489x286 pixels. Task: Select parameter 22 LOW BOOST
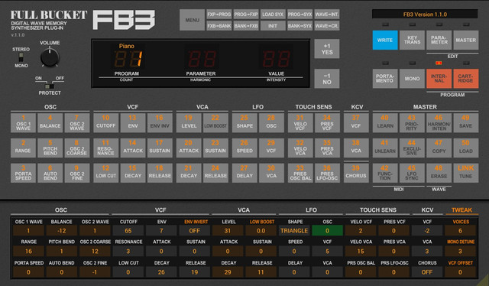pos(215,122)
